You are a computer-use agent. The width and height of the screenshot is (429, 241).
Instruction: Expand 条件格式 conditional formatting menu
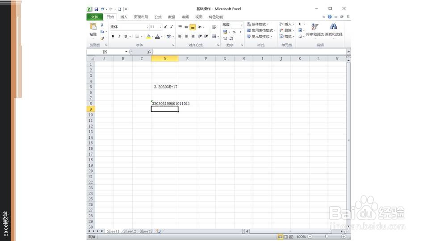click(x=257, y=24)
